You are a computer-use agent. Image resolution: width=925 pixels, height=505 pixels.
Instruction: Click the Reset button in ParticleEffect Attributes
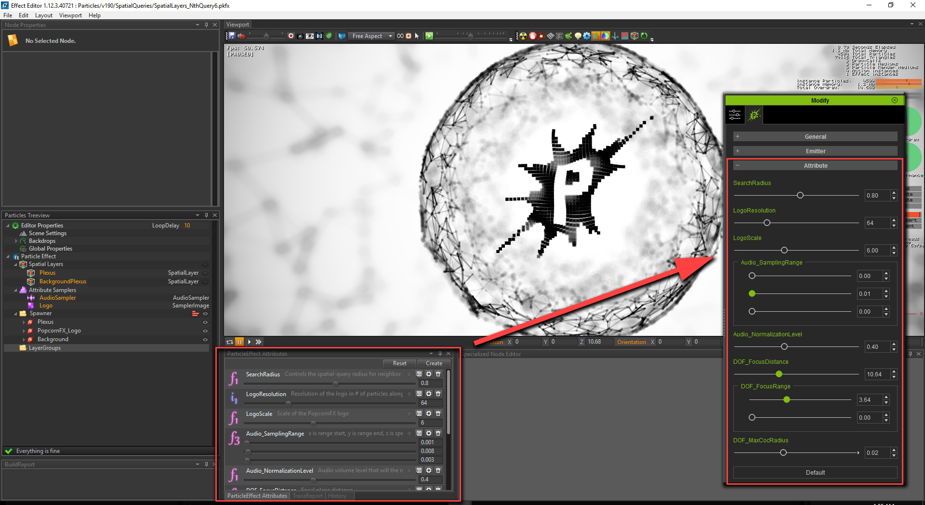click(399, 363)
